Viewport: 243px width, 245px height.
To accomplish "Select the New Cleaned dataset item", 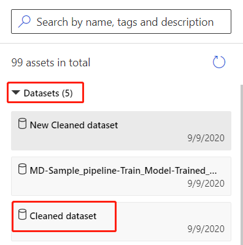I will coord(121,131).
